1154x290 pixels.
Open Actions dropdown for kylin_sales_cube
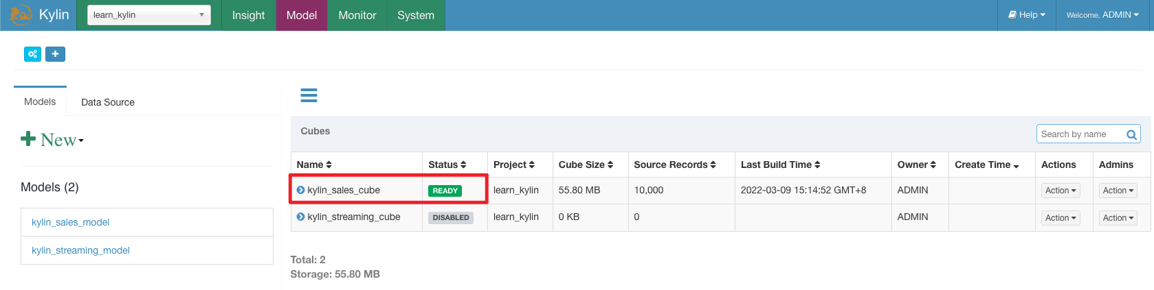point(1061,191)
